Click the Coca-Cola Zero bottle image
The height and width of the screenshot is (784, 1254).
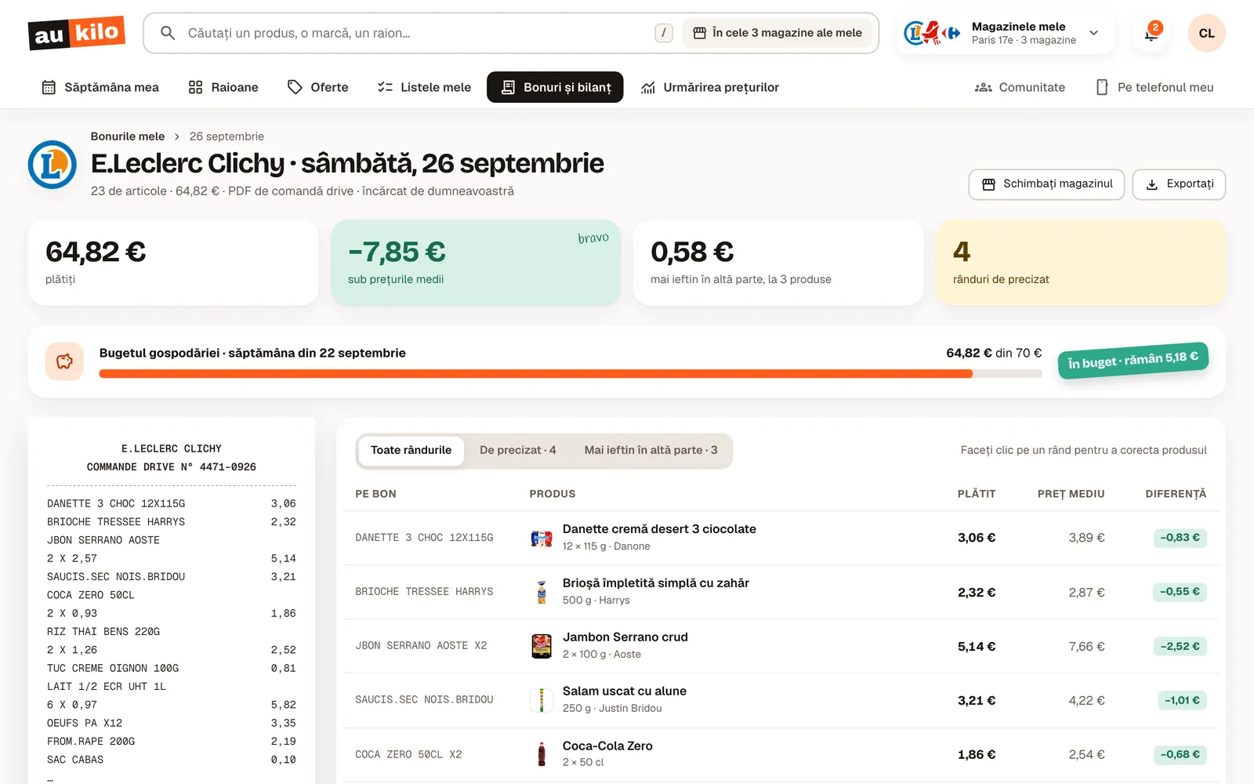(x=542, y=754)
